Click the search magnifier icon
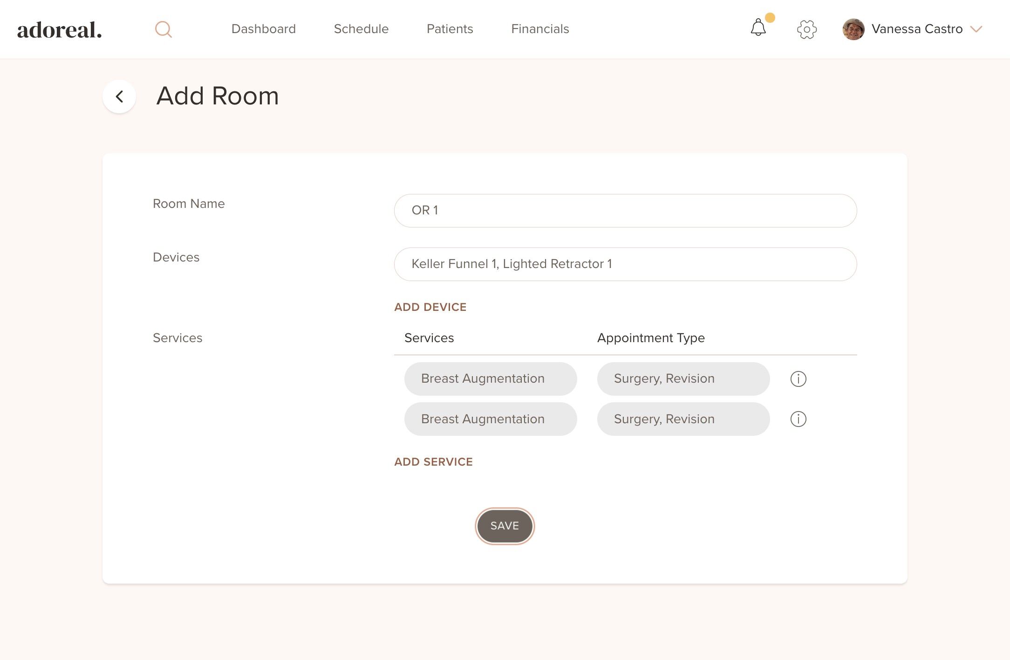Image resolution: width=1010 pixels, height=660 pixels. click(x=163, y=29)
